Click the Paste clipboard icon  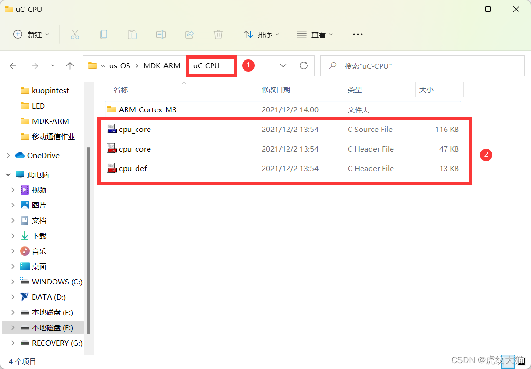pyautogui.click(x=132, y=34)
